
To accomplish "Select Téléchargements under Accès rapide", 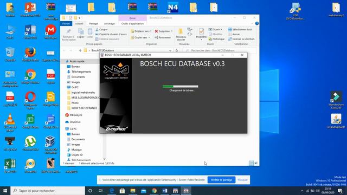I will click(81, 72).
